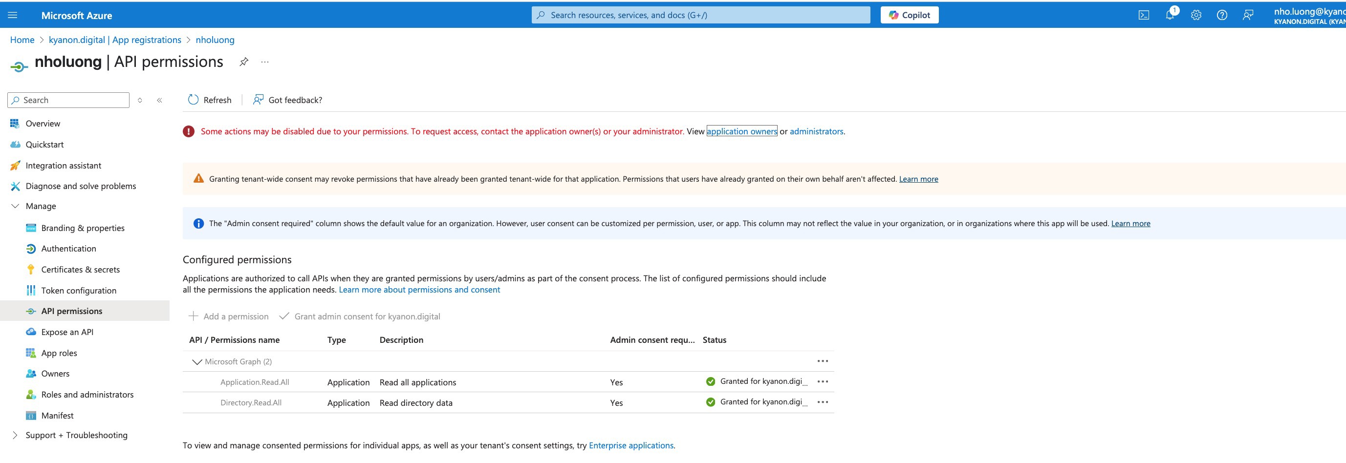Open the help question mark icon
Image resolution: width=1346 pixels, height=463 pixels.
[x=1222, y=15]
